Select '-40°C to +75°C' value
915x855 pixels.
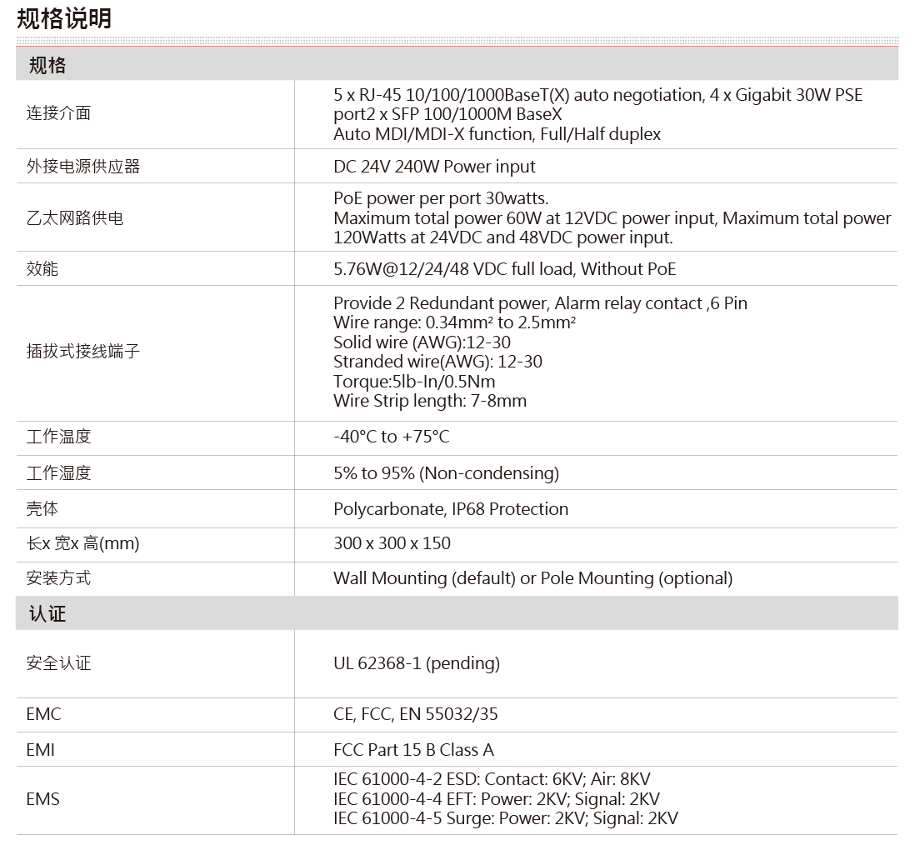392,437
